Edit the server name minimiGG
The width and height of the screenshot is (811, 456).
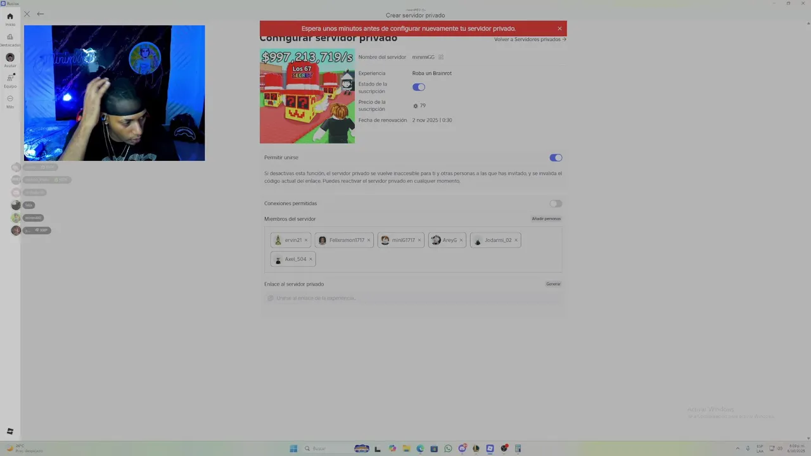pos(441,57)
